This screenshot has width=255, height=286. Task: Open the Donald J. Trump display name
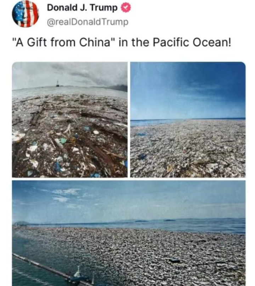coord(82,8)
